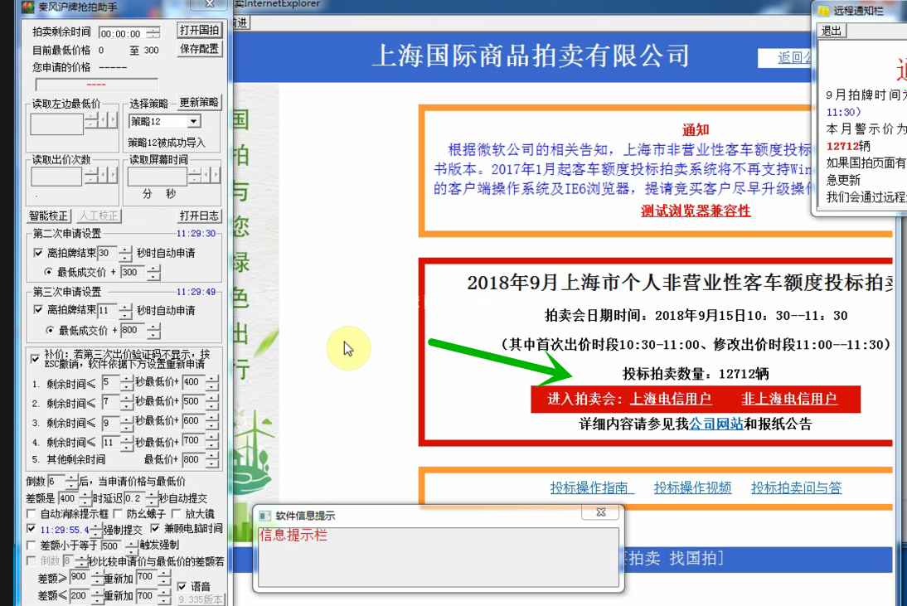The image size is (907, 606).
Task: Select 最低成交价 +300 radio in 第二次申请设置
Action: (x=49, y=272)
